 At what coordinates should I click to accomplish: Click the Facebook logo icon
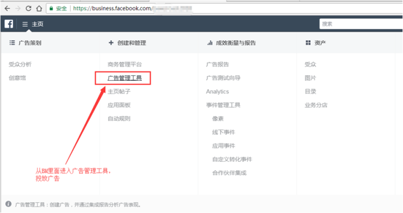coord(9,24)
